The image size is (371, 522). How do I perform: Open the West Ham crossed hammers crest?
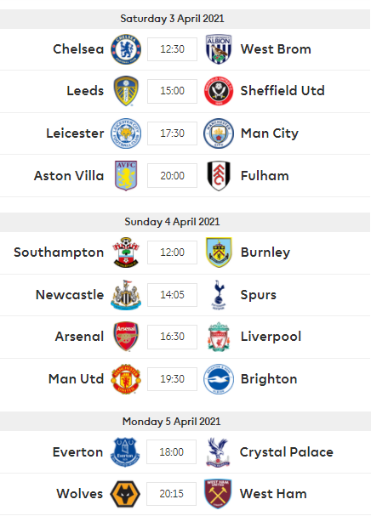(x=218, y=494)
